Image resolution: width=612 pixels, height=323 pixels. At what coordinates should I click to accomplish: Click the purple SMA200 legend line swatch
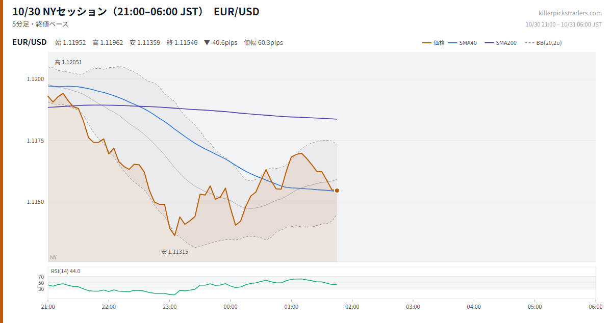click(489, 43)
